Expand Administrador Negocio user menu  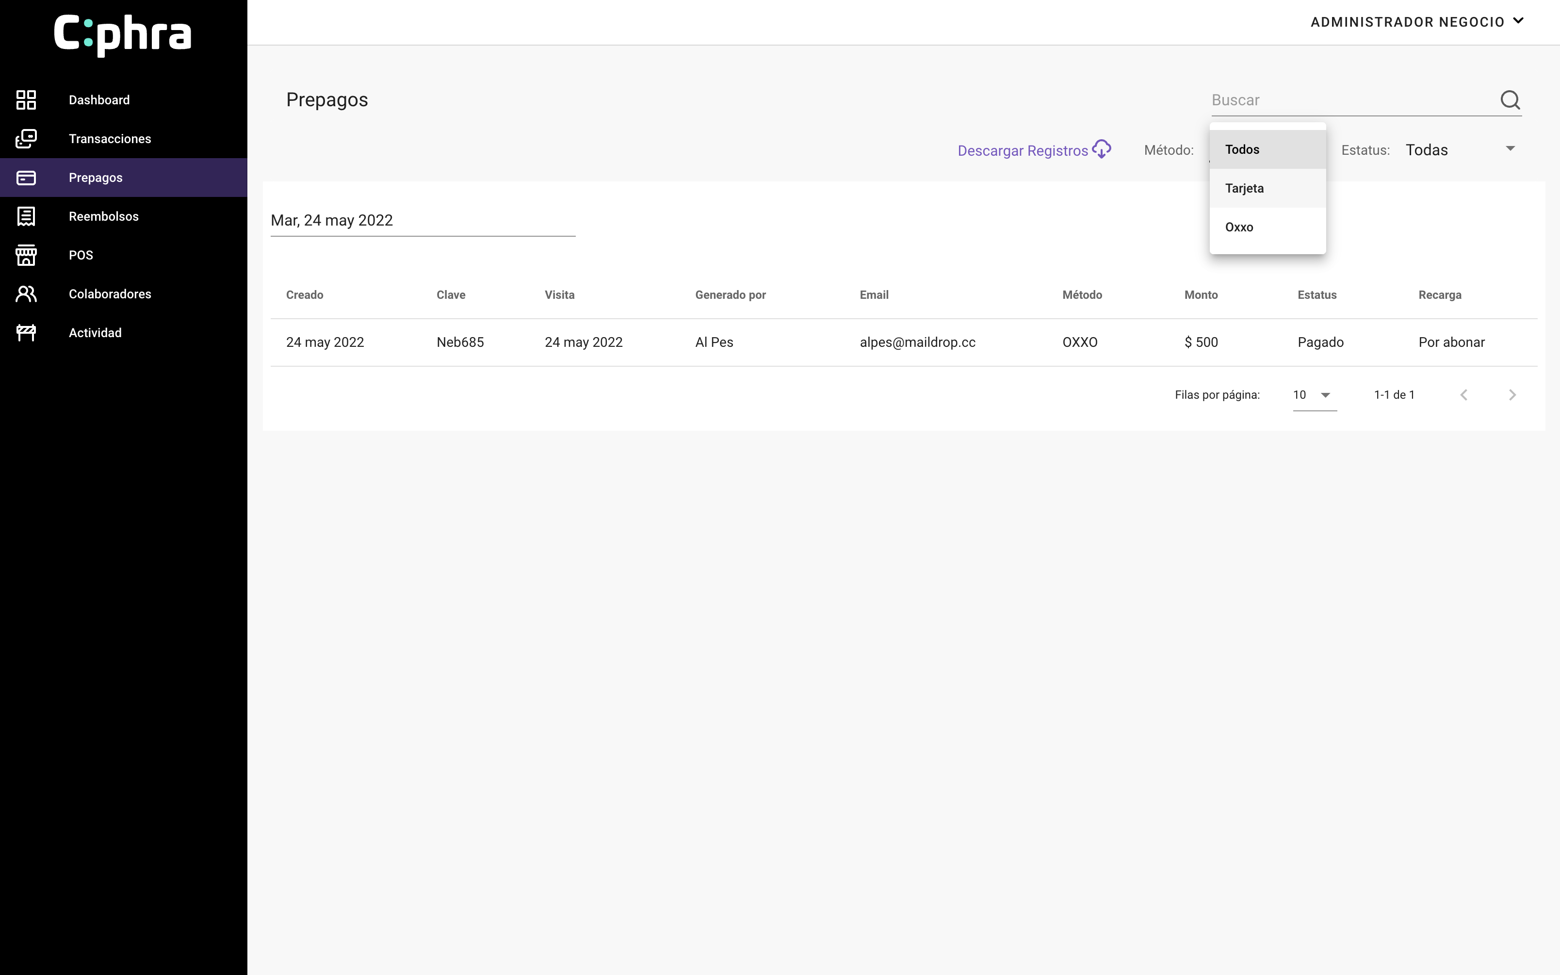tap(1417, 22)
